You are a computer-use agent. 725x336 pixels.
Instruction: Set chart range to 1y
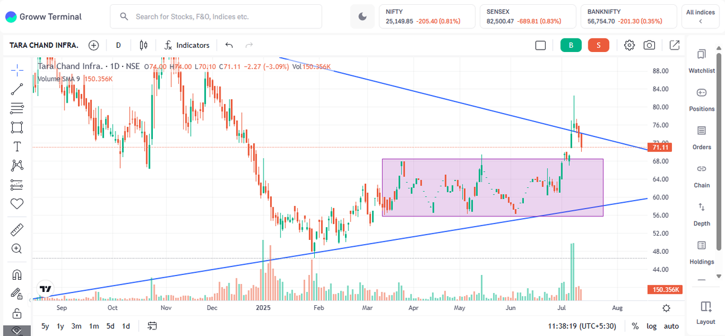[60, 326]
